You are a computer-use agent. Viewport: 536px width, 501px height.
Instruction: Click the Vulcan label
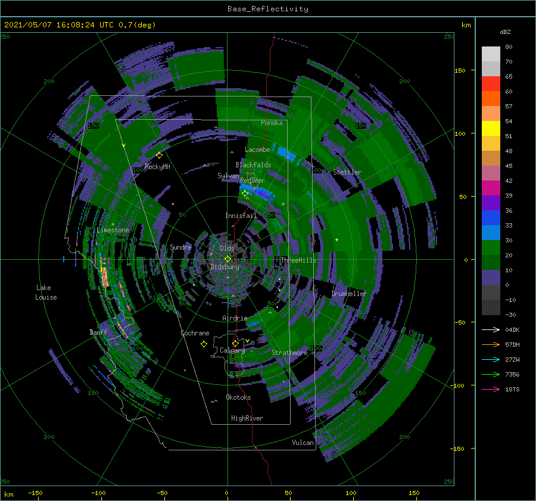(x=303, y=443)
